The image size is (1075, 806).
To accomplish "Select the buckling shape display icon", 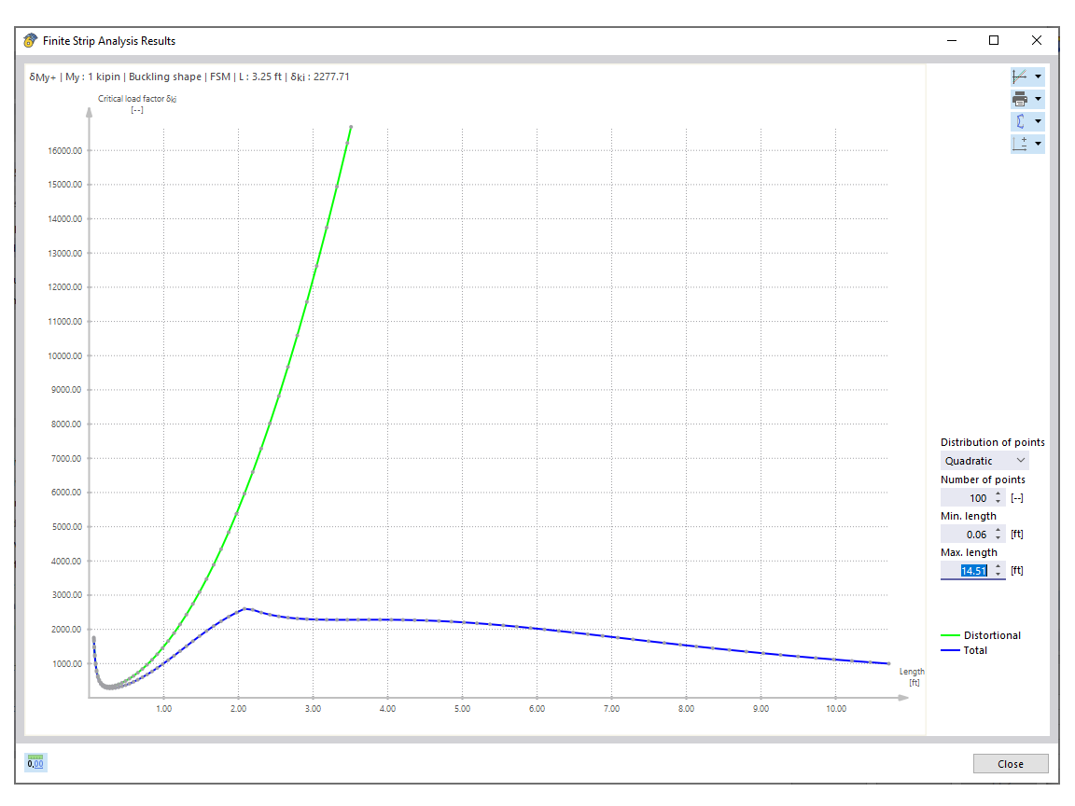I will coord(1021,121).
